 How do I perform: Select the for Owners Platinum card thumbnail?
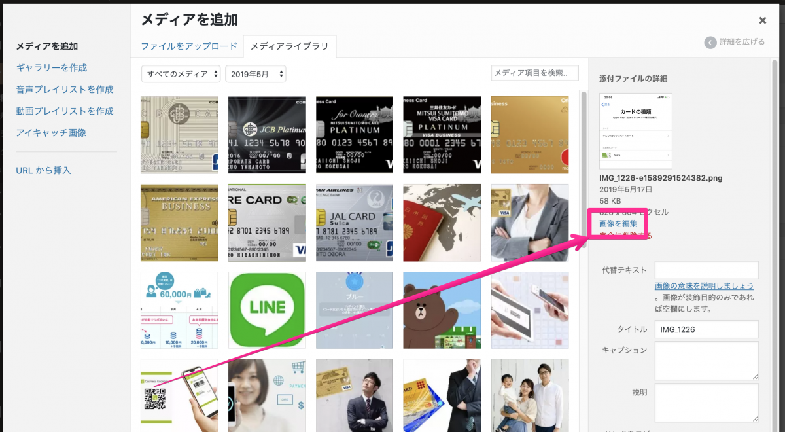[x=355, y=135]
